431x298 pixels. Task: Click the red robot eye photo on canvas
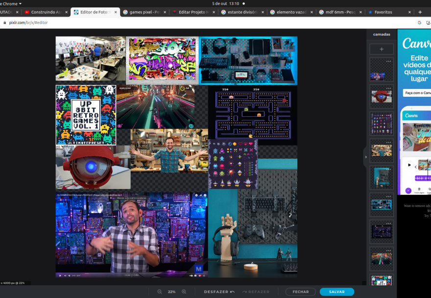click(x=93, y=167)
